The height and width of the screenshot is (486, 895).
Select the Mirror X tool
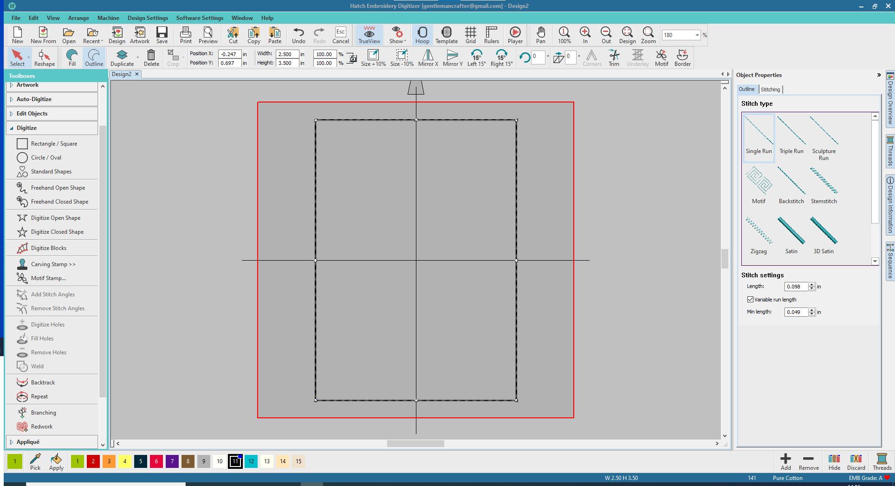pyautogui.click(x=428, y=58)
